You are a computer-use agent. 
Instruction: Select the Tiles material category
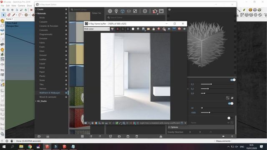click(41, 84)
